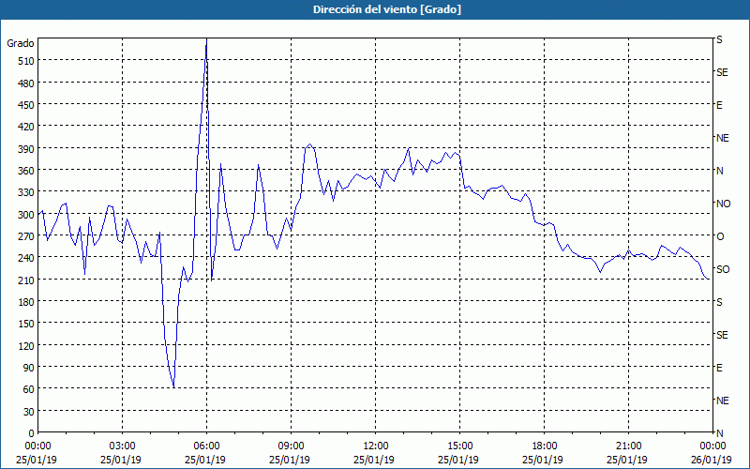This screenshot has height=469, width=750.
Task: Click the "NO" compass label on right axis
Action: (x=723, y=204)
